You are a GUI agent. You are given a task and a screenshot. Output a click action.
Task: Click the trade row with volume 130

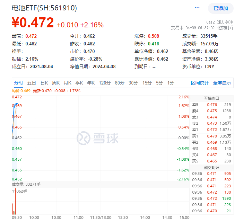211,192
